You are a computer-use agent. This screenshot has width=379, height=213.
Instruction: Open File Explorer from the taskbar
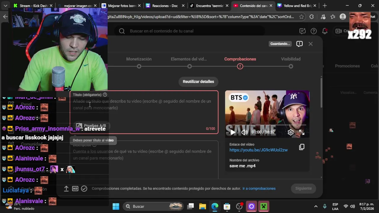(203, 206)
